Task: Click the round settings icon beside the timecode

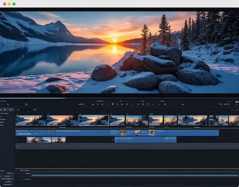Action: pos(221,104)
